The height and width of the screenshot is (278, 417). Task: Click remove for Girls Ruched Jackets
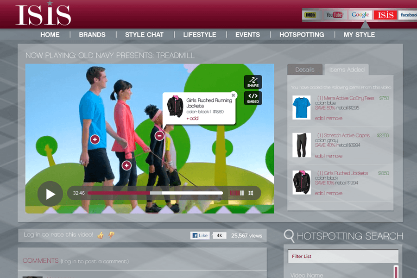click(x=334, y=193)
